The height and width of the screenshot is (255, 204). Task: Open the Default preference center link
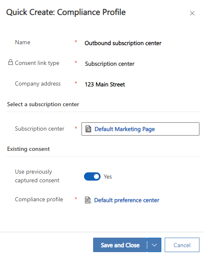coord(127,200)
